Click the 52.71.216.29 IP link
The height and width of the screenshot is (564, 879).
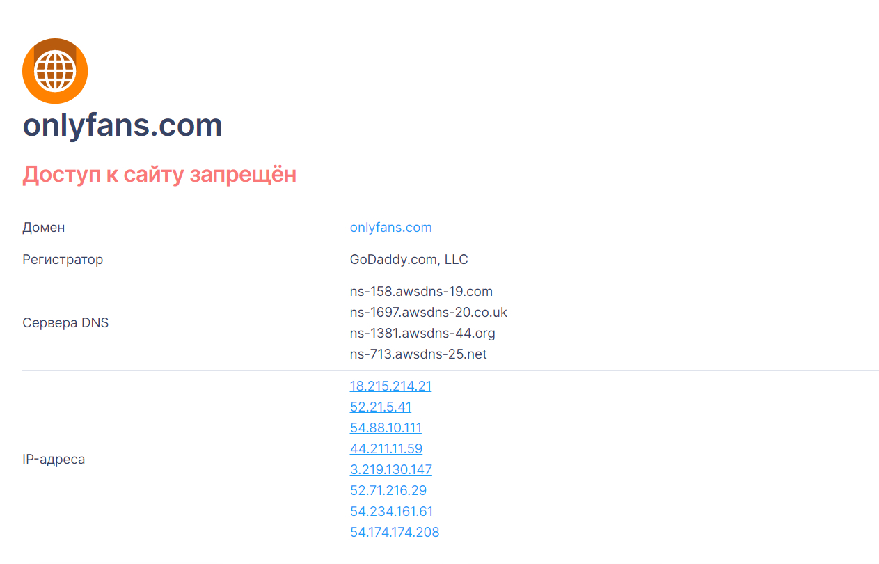pyautogui.click(x=388, y=490)
